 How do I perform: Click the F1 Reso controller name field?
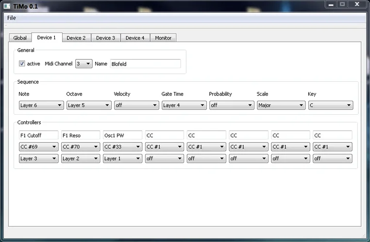click(x=81, y=135)
